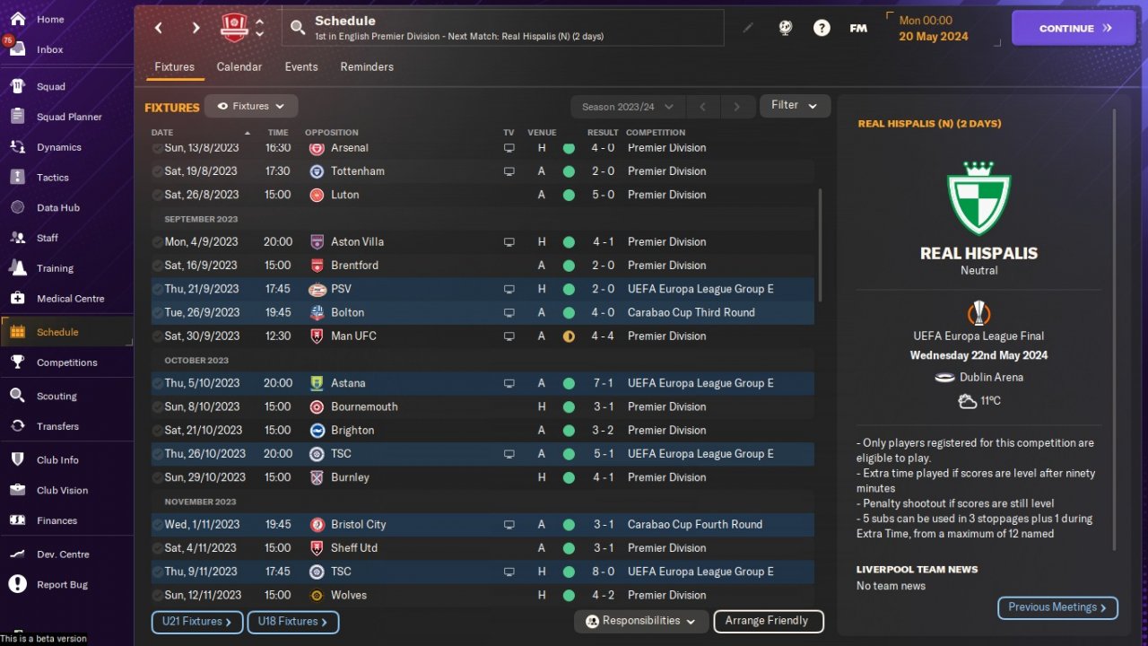Image resolution: width=1148 pixels, height=646 pixels.
Task: Open the Season 2023/24 dropdown
Action: click(628, 107)
